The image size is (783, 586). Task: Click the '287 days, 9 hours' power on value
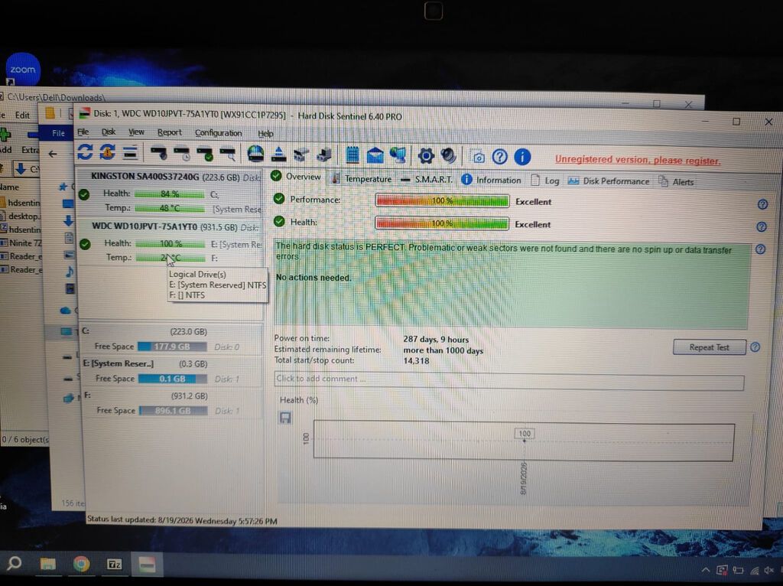pos(436,339)
